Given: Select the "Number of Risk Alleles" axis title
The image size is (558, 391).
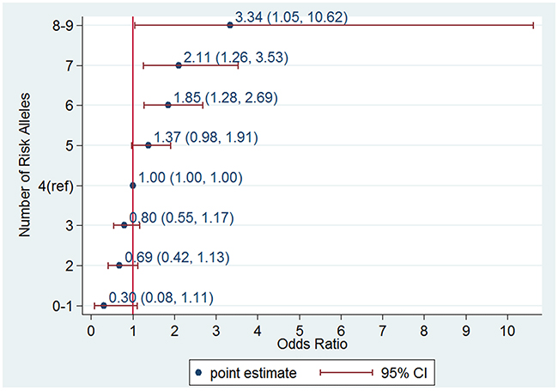Looking at the screenshot, I should [26, 165].
